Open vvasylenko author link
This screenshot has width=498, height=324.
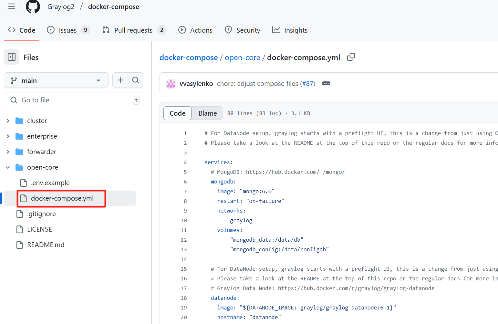[196, 84]
